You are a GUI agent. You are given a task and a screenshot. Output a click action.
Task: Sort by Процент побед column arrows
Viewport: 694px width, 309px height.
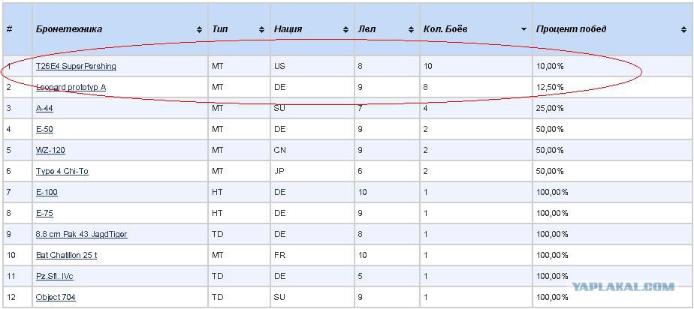(683, 29)
